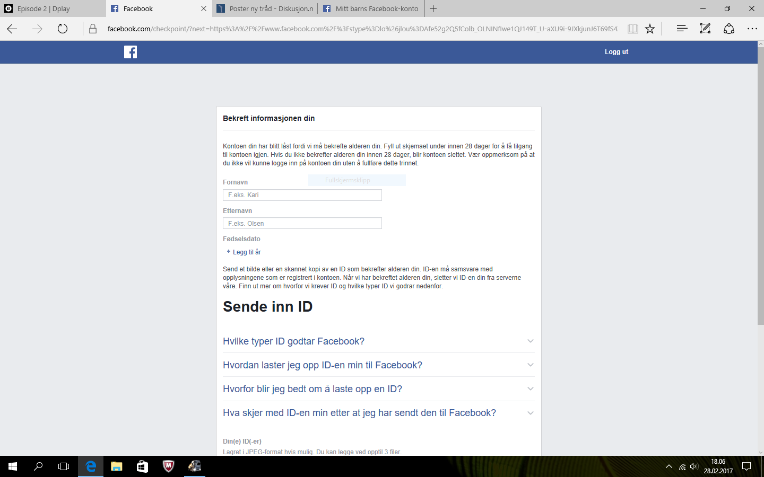Click the network Wi-Fi tray icon
Viewport: 764px width, 477px height.
(682, 467)
